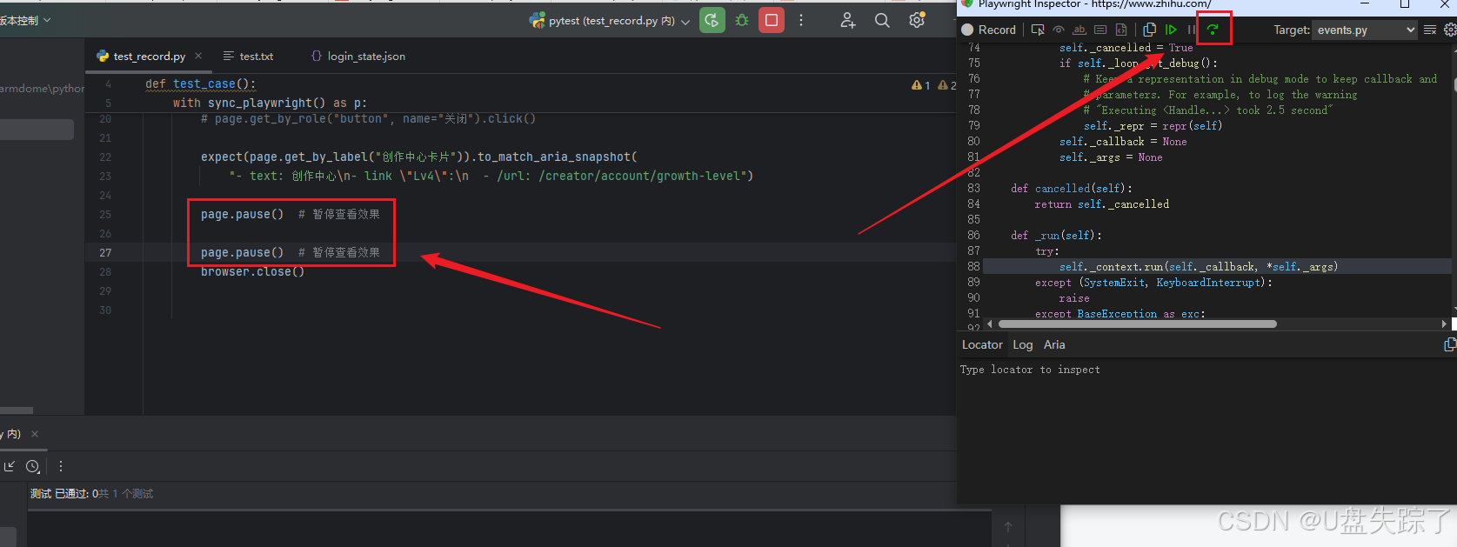Click import tests arrow icon in run panel
Image resolution: width=1457 pixels, height=547 pixels.
(10, 466)
